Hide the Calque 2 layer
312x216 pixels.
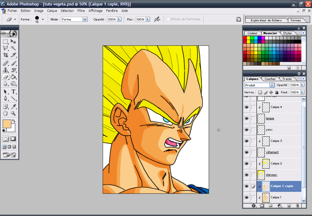pos(246,164)
